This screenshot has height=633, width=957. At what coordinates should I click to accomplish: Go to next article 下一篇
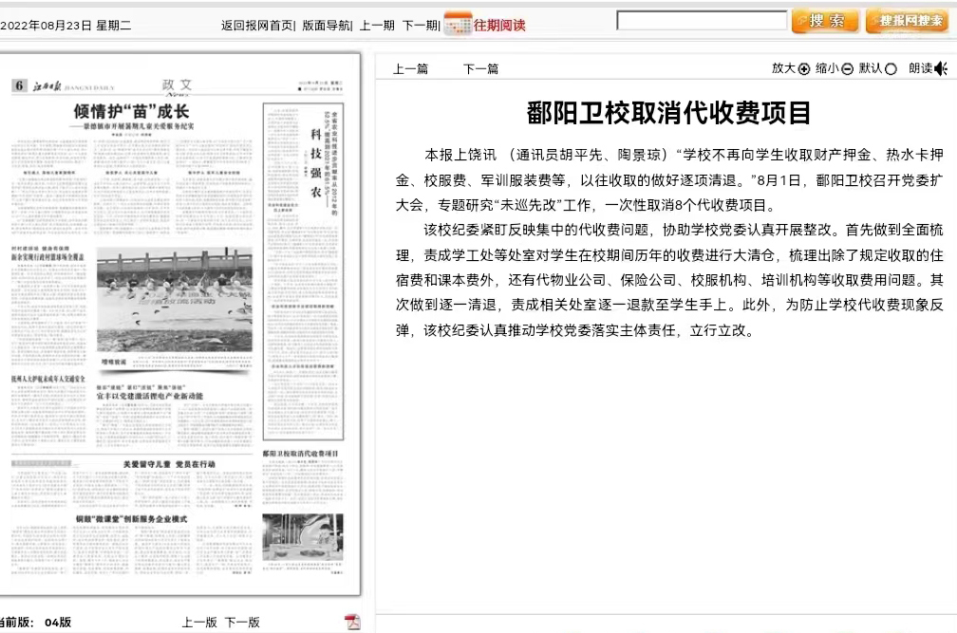click(480, 69)
